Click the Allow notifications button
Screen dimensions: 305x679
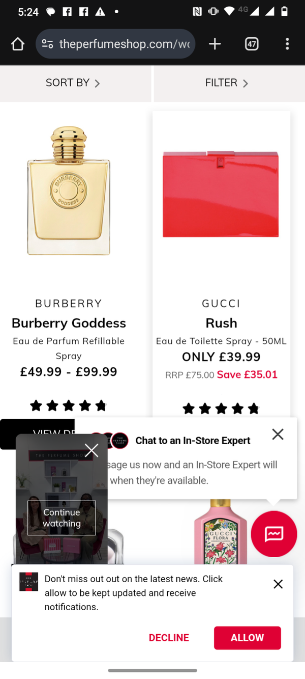(247, 638)
